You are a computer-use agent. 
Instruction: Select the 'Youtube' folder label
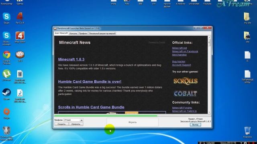207,4
